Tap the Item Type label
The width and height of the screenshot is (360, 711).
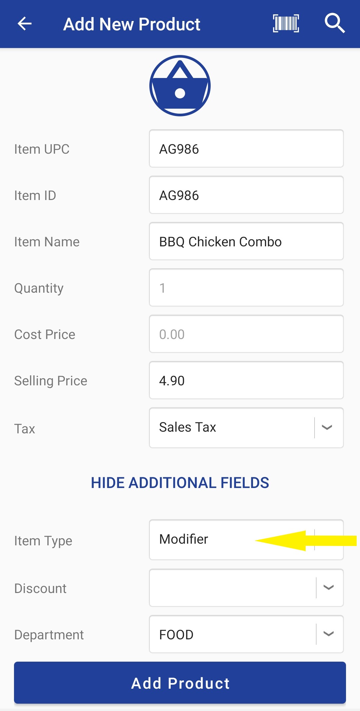(43, 541)
